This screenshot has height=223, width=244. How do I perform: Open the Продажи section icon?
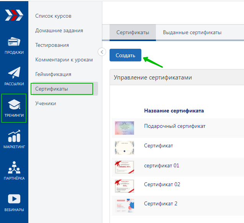(14, 43)
